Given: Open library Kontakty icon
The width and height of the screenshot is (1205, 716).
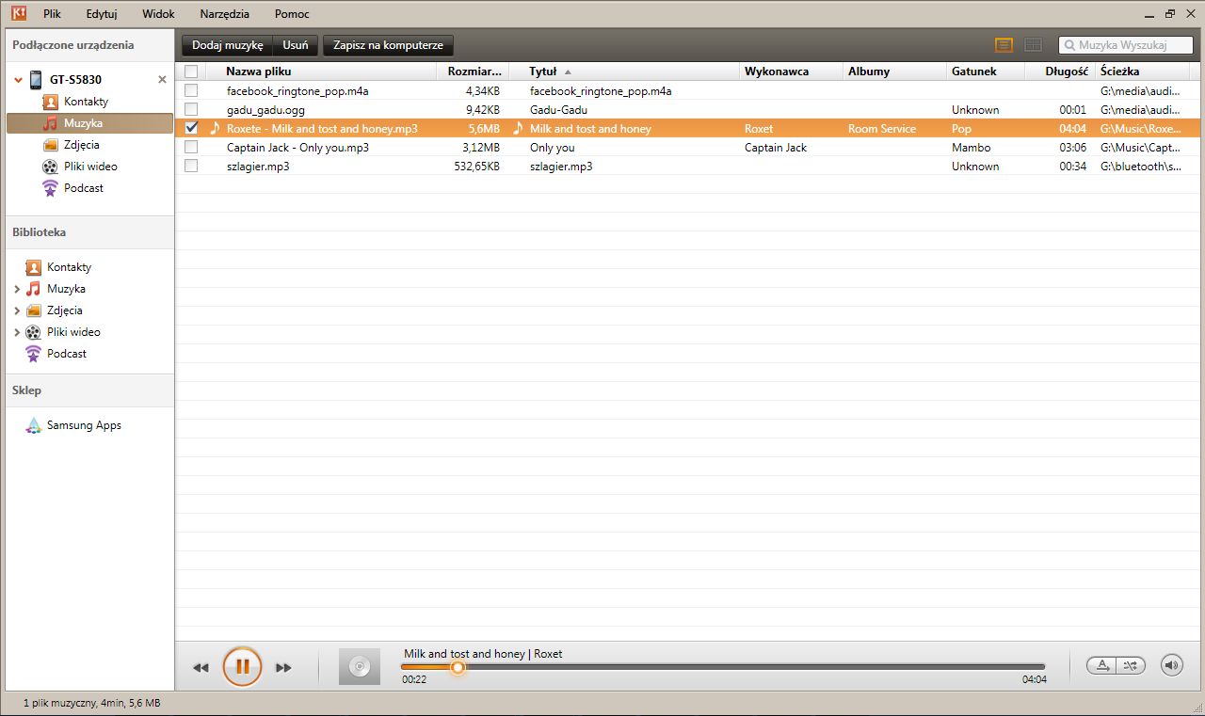Looking at the screenshot, I should pos(33,267).
